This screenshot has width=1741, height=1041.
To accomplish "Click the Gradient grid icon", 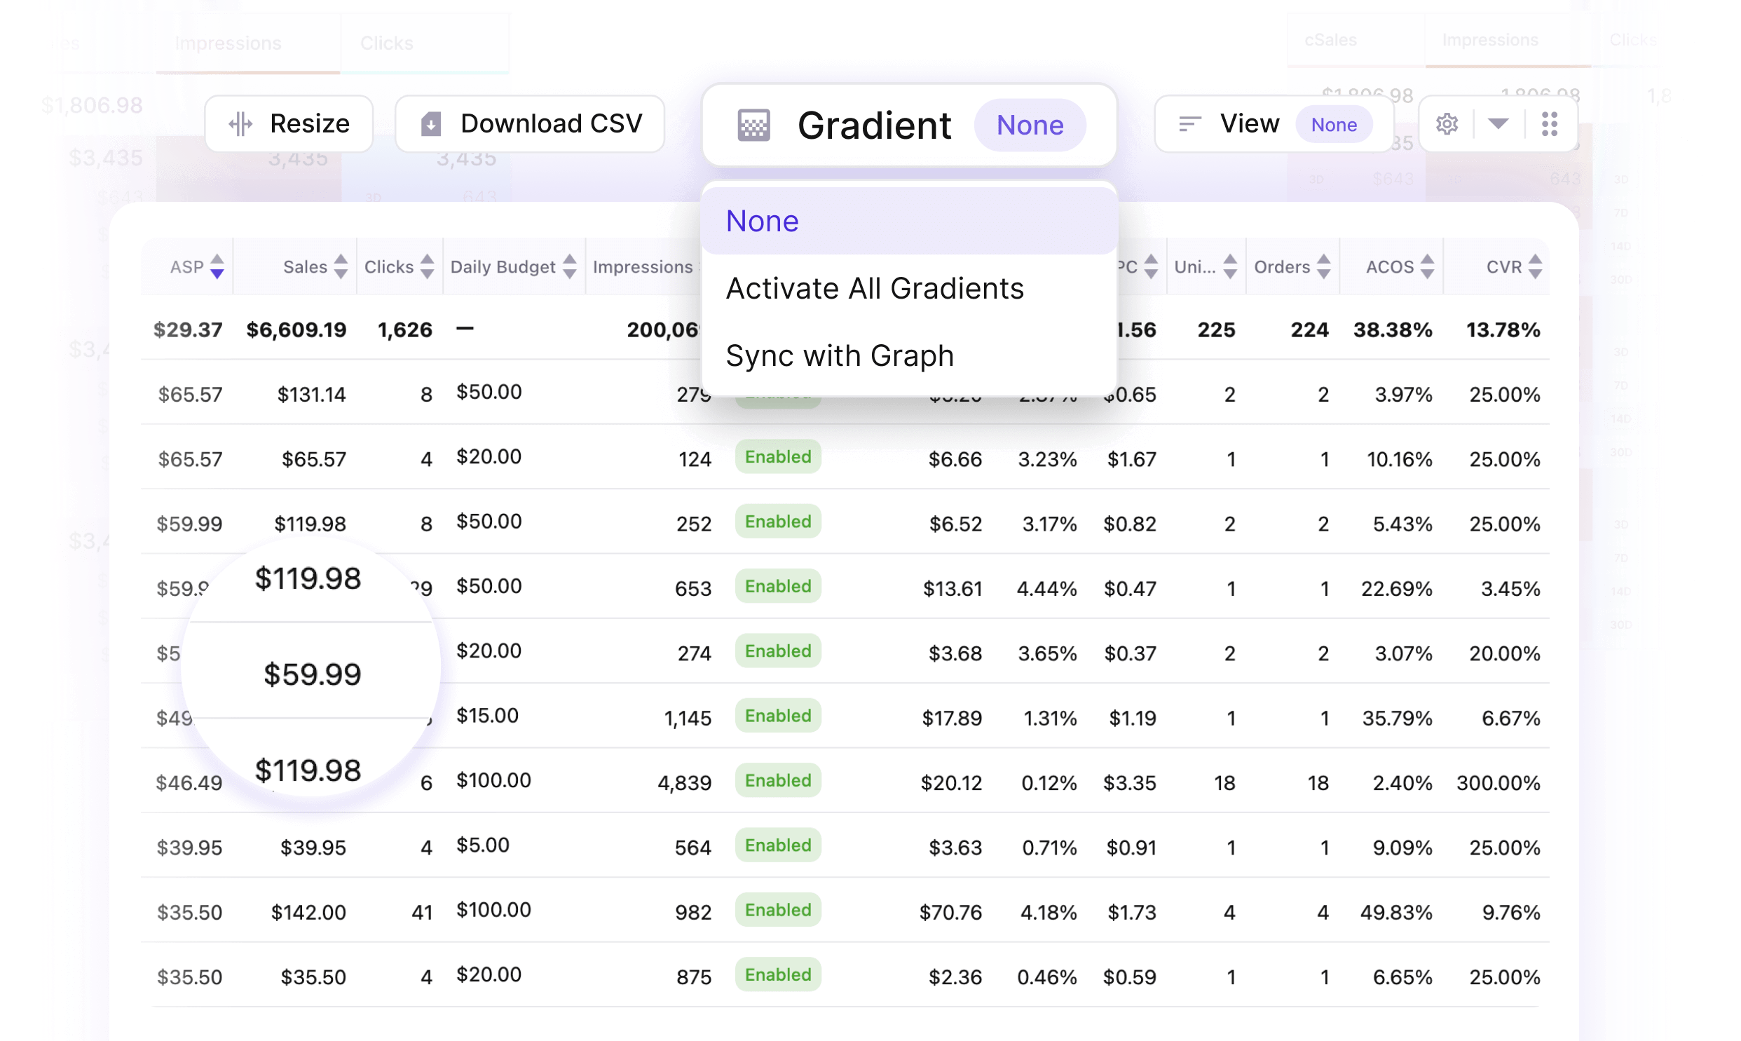I will pyautogui.click(x=753, y=125).
